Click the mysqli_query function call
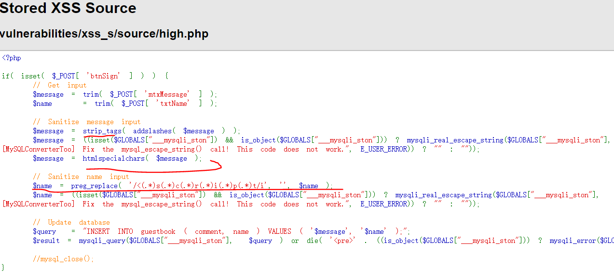614x280 pixels. (102, 241)
